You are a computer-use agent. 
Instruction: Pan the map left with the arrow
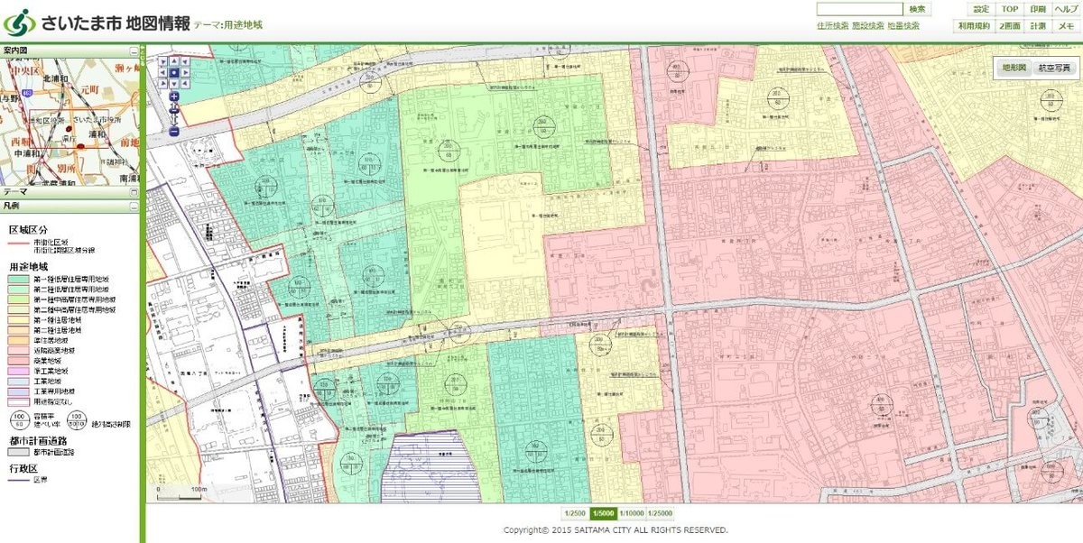click(x=163, y=72)
